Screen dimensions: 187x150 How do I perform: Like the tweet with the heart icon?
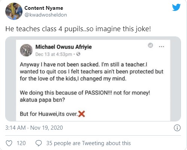pyautogui.click(x=9, y=143)
